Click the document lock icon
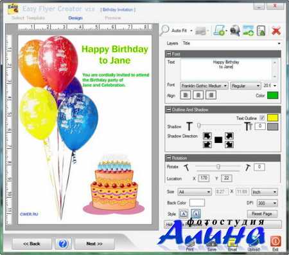 click(x=261, y=30)
